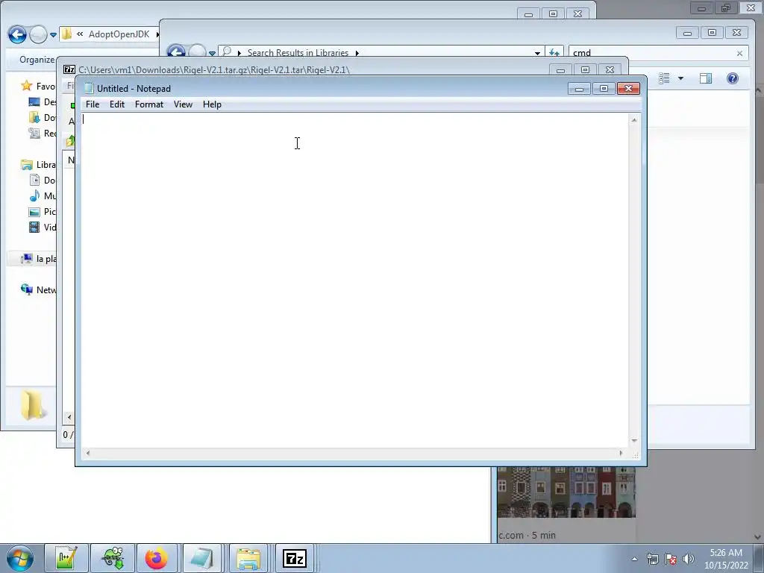Screen dimensions: 764x573
Task: Open Notepad++ from the taskbar
Action: pos(66,558)
